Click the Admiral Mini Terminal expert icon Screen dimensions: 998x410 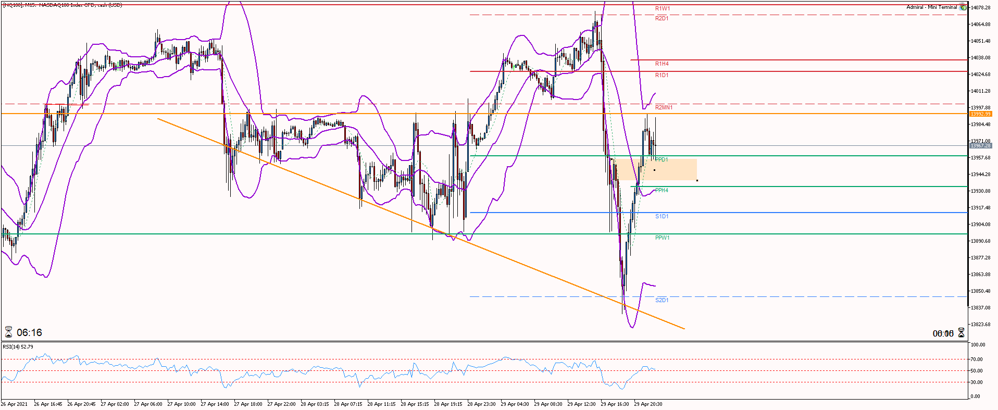coord(963,7)
